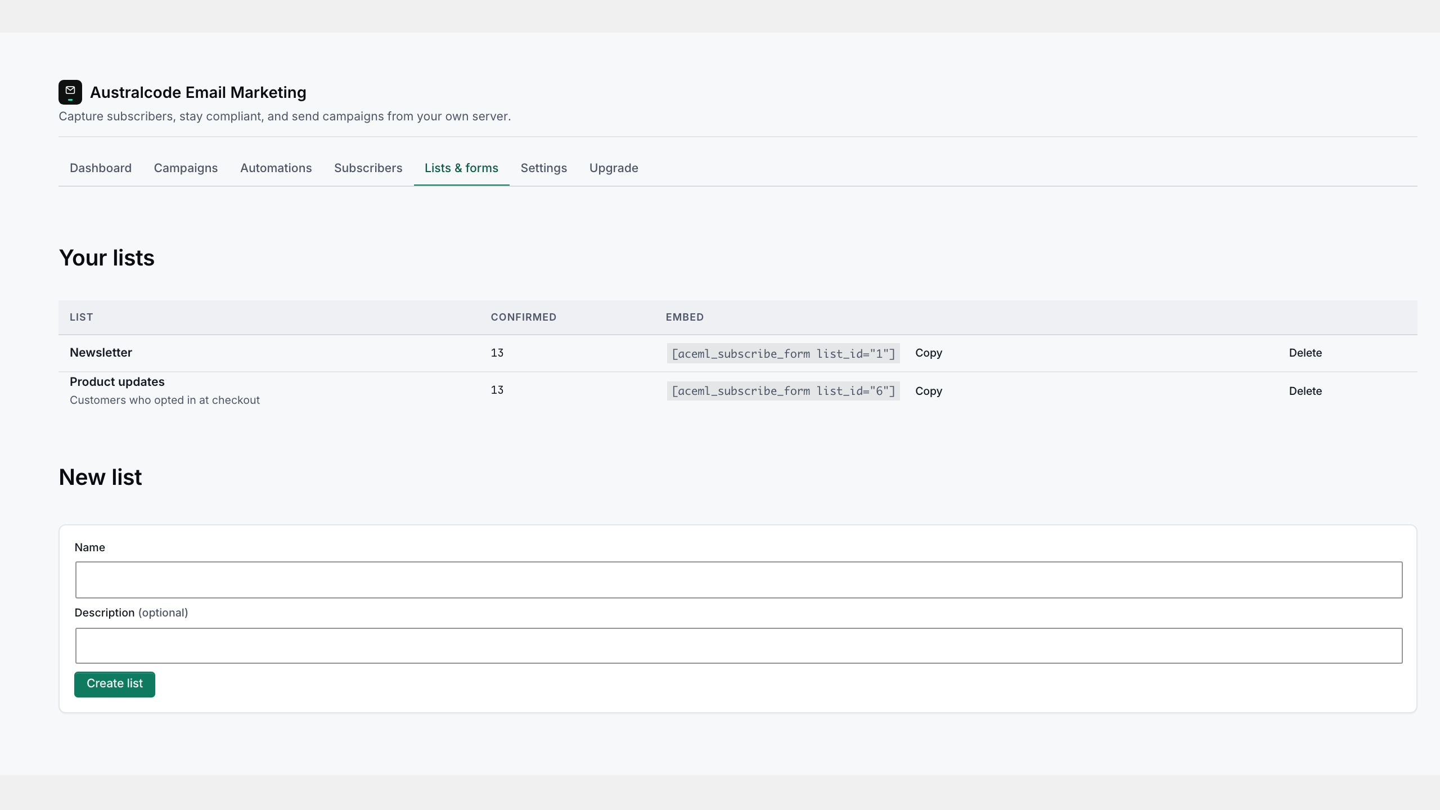
Task: Switch to the Upgrade tab
Action: 614,168
